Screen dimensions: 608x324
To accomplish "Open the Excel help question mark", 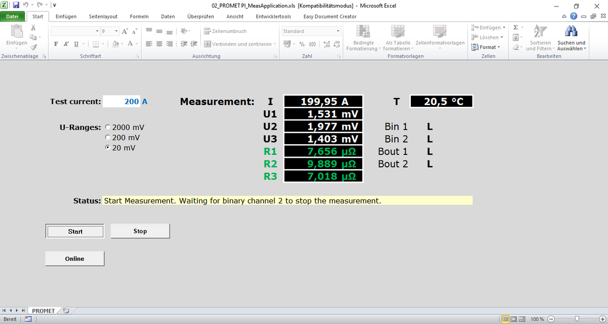I will tap(573, 16).
